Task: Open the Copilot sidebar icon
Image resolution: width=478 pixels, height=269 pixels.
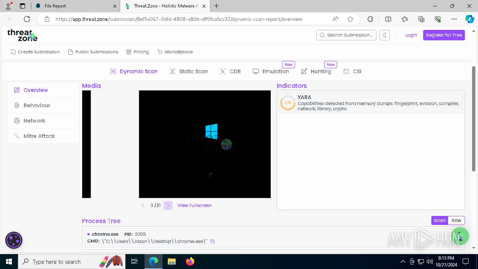Action: 469,19
